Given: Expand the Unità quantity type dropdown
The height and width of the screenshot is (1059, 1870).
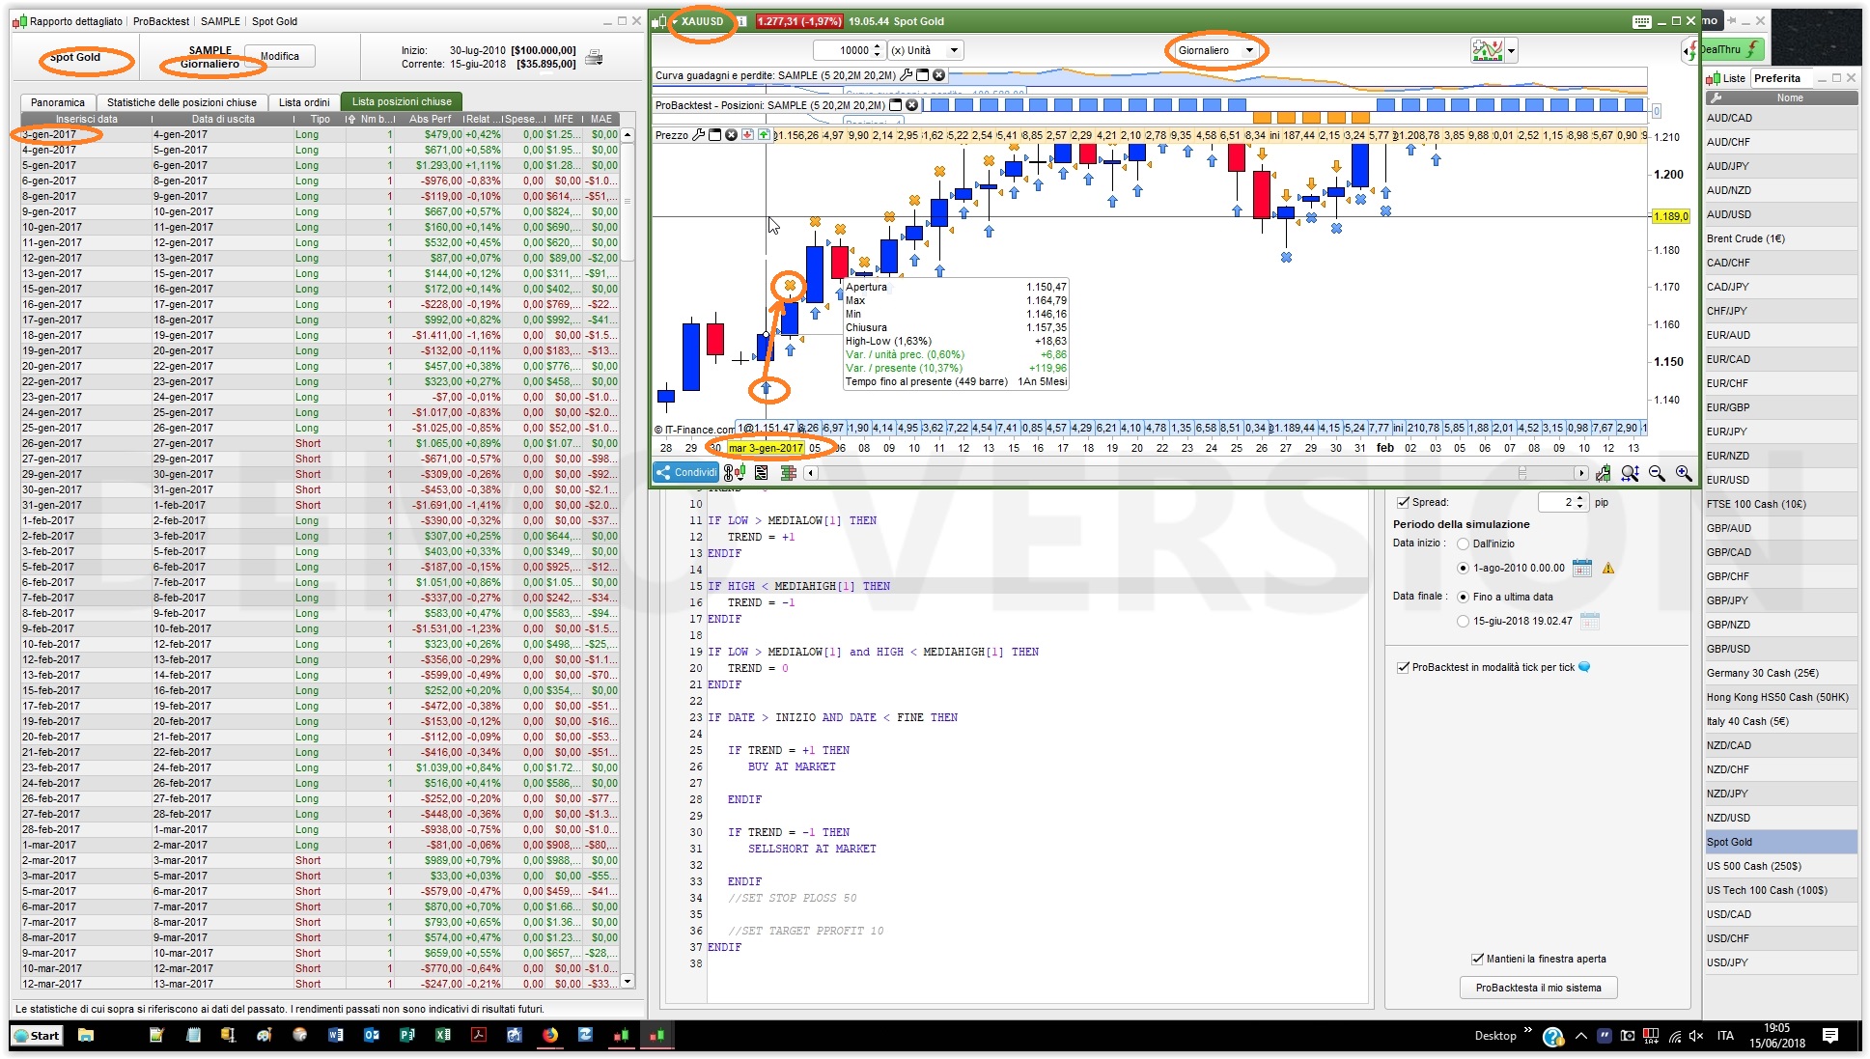Looking at the screenshot, I should pyautogui.click(x=954, y=50).
